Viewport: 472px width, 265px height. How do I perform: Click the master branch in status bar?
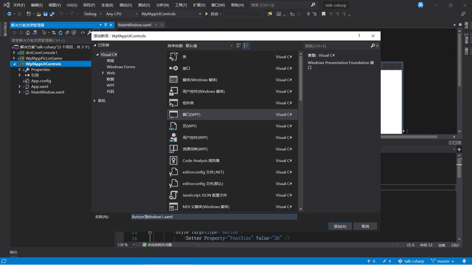pos(442,261)
